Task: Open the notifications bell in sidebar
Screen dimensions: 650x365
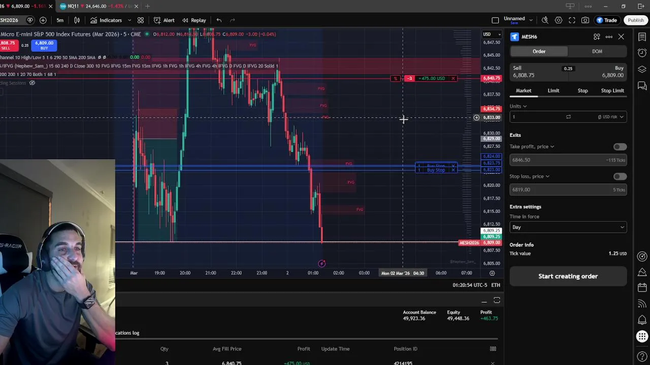Action: tap(642, 320)
